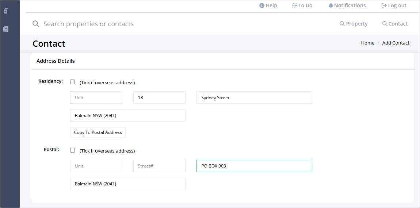Click the magnifier icon beside Property
Screen dimensions: 420x208
click(342, 24)
